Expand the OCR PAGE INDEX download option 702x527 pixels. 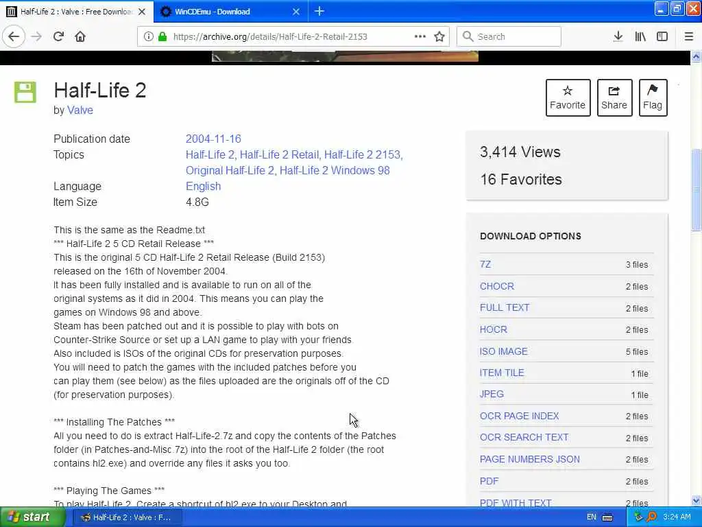[x=520, y=416]
